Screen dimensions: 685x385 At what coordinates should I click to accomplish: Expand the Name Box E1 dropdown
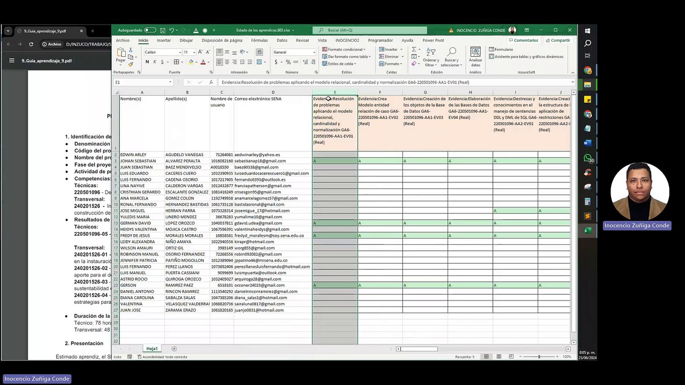(x=170, y=82)
